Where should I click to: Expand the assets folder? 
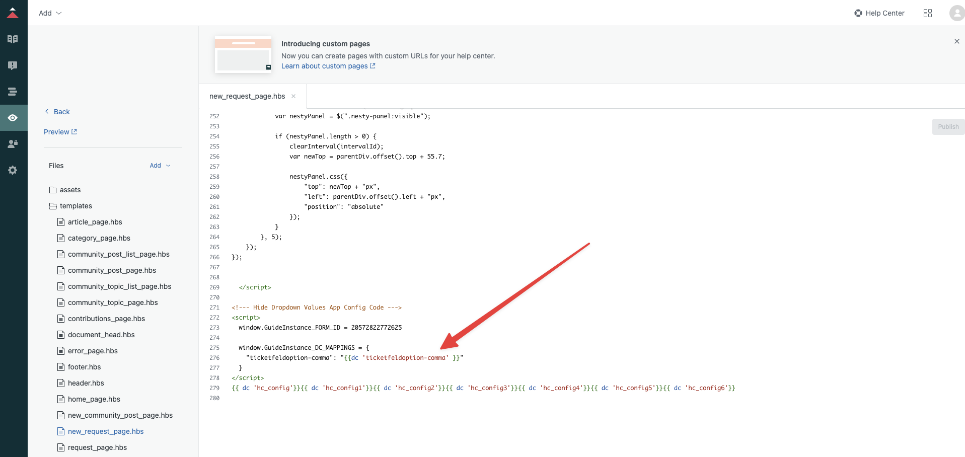pyautogui.click(x=65, y=190)
